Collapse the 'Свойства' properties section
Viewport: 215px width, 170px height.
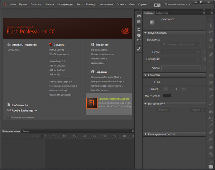[145, 75]
